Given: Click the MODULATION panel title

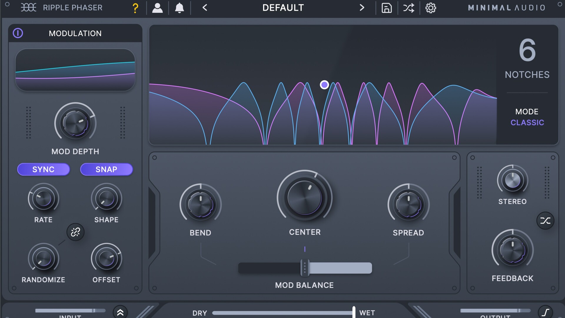Looking at the screenshot, I should pos(75,33).
